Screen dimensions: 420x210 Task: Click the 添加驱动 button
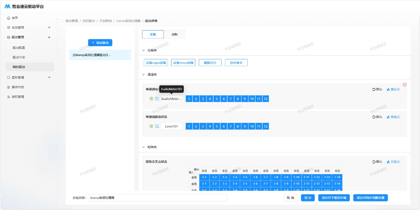click(100, 43)
